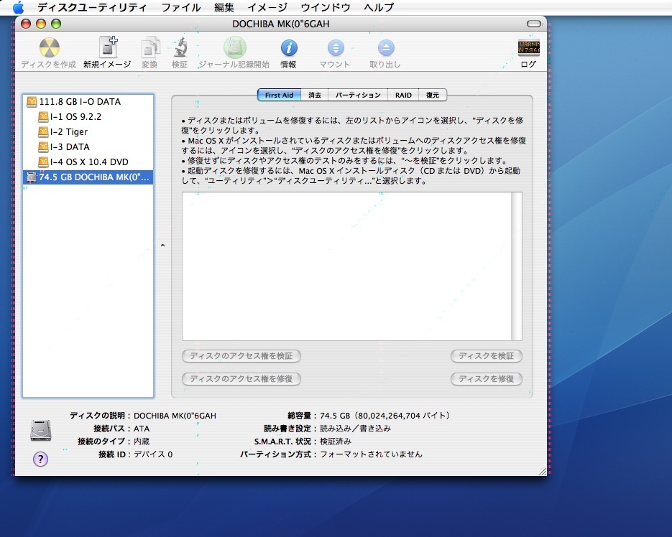Image resolution: width=672 pixels, height=537 pixels.
Task: Open the RAID tab
Action: click(403, 95)
